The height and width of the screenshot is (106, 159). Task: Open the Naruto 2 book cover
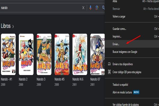[x=26, y=54]
